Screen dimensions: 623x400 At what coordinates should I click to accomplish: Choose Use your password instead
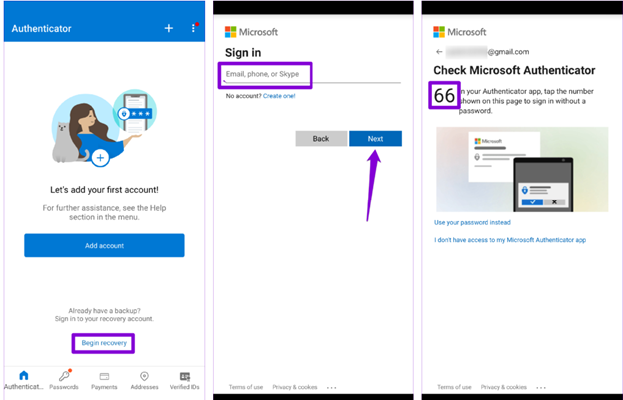click(x=472, y=222)
